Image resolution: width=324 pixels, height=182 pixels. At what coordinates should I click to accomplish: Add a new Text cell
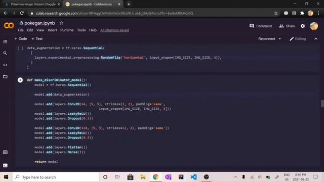(x=37, y=39)
